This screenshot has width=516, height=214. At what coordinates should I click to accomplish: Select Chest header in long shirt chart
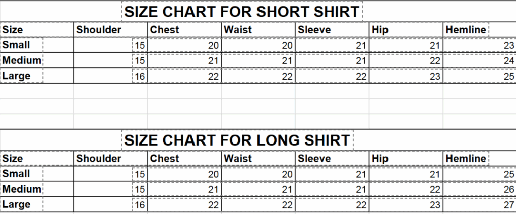[165, 158]
